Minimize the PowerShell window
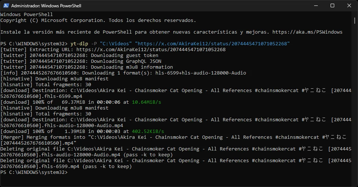The height and width of the screenshot is (187, 358). (x=316, y=5)
